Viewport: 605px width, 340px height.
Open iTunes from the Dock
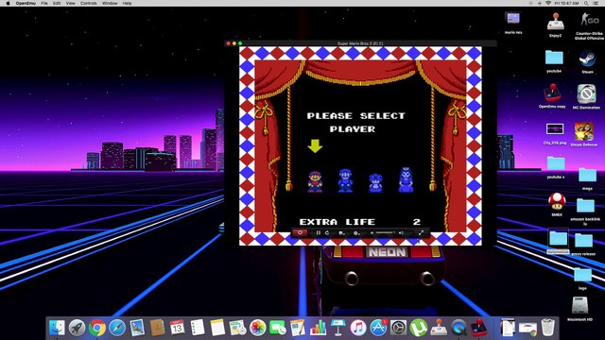358,328
